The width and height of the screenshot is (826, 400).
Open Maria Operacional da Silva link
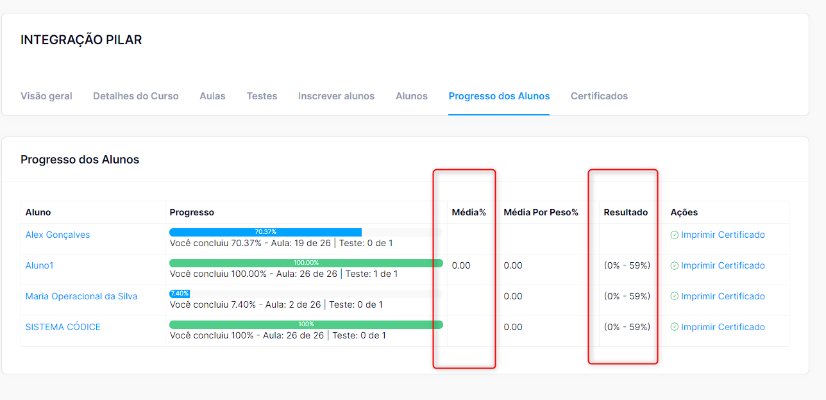click(x=81, y=296)
